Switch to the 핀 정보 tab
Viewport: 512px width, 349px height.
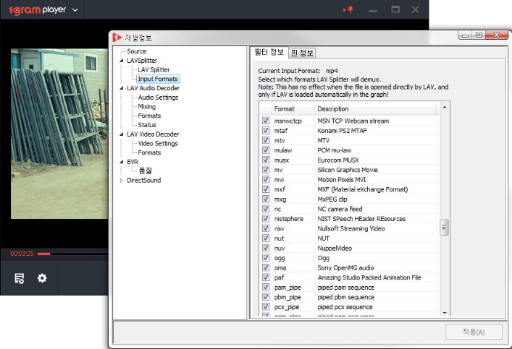302,53
